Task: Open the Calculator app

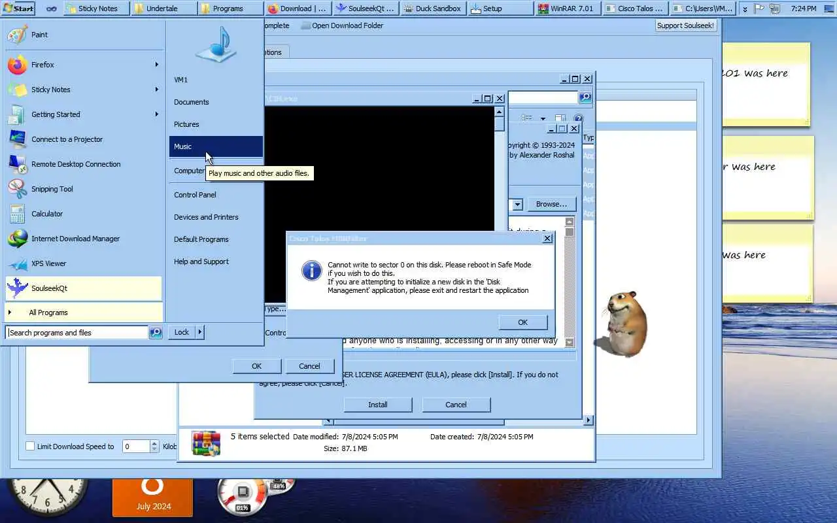Action: tap(84, 214)
